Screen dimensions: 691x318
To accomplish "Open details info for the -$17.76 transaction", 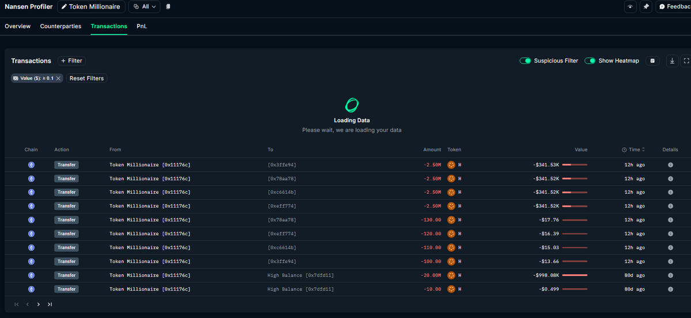I will [670, 220].
